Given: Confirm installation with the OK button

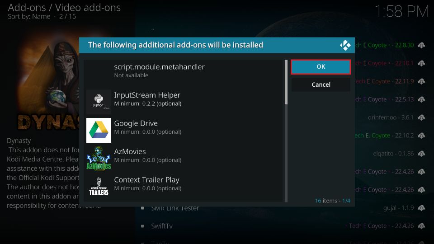Looking at the screenshot, I should [x=321, y=67].
